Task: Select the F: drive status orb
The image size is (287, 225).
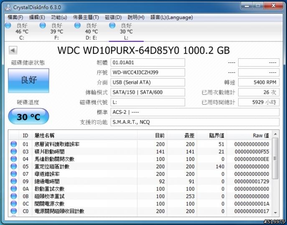Action: click(x=43, y=25)
